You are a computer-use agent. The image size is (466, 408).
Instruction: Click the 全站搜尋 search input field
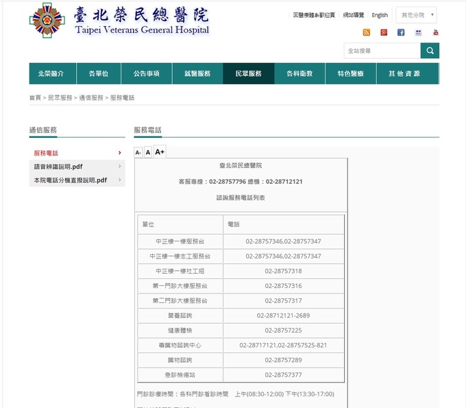382,51
